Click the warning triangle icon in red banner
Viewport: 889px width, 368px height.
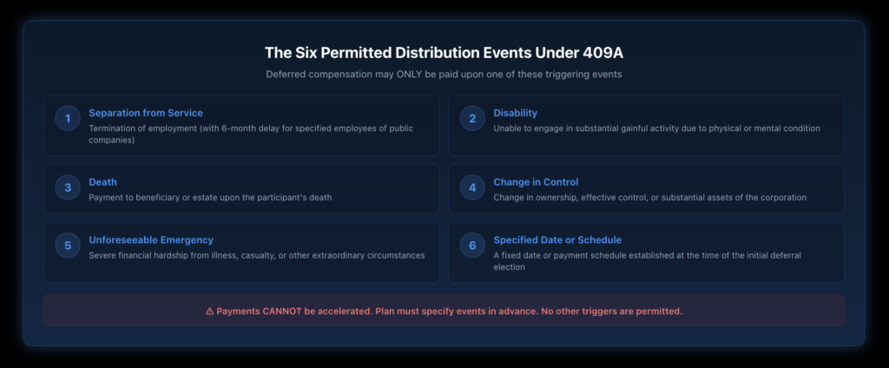click(x=209, y=312)
